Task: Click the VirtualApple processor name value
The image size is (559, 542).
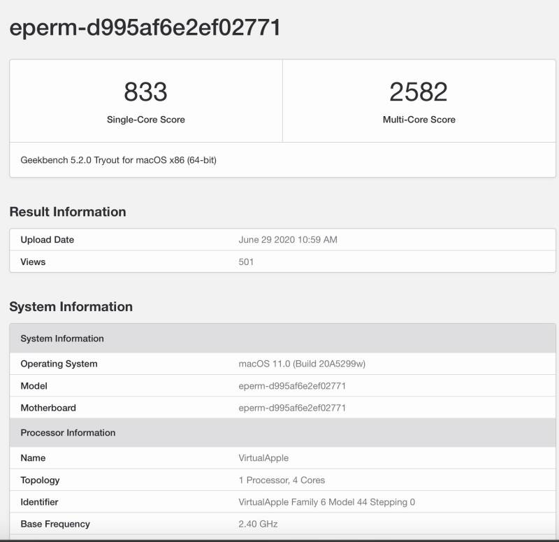Action: click(263, 458)
